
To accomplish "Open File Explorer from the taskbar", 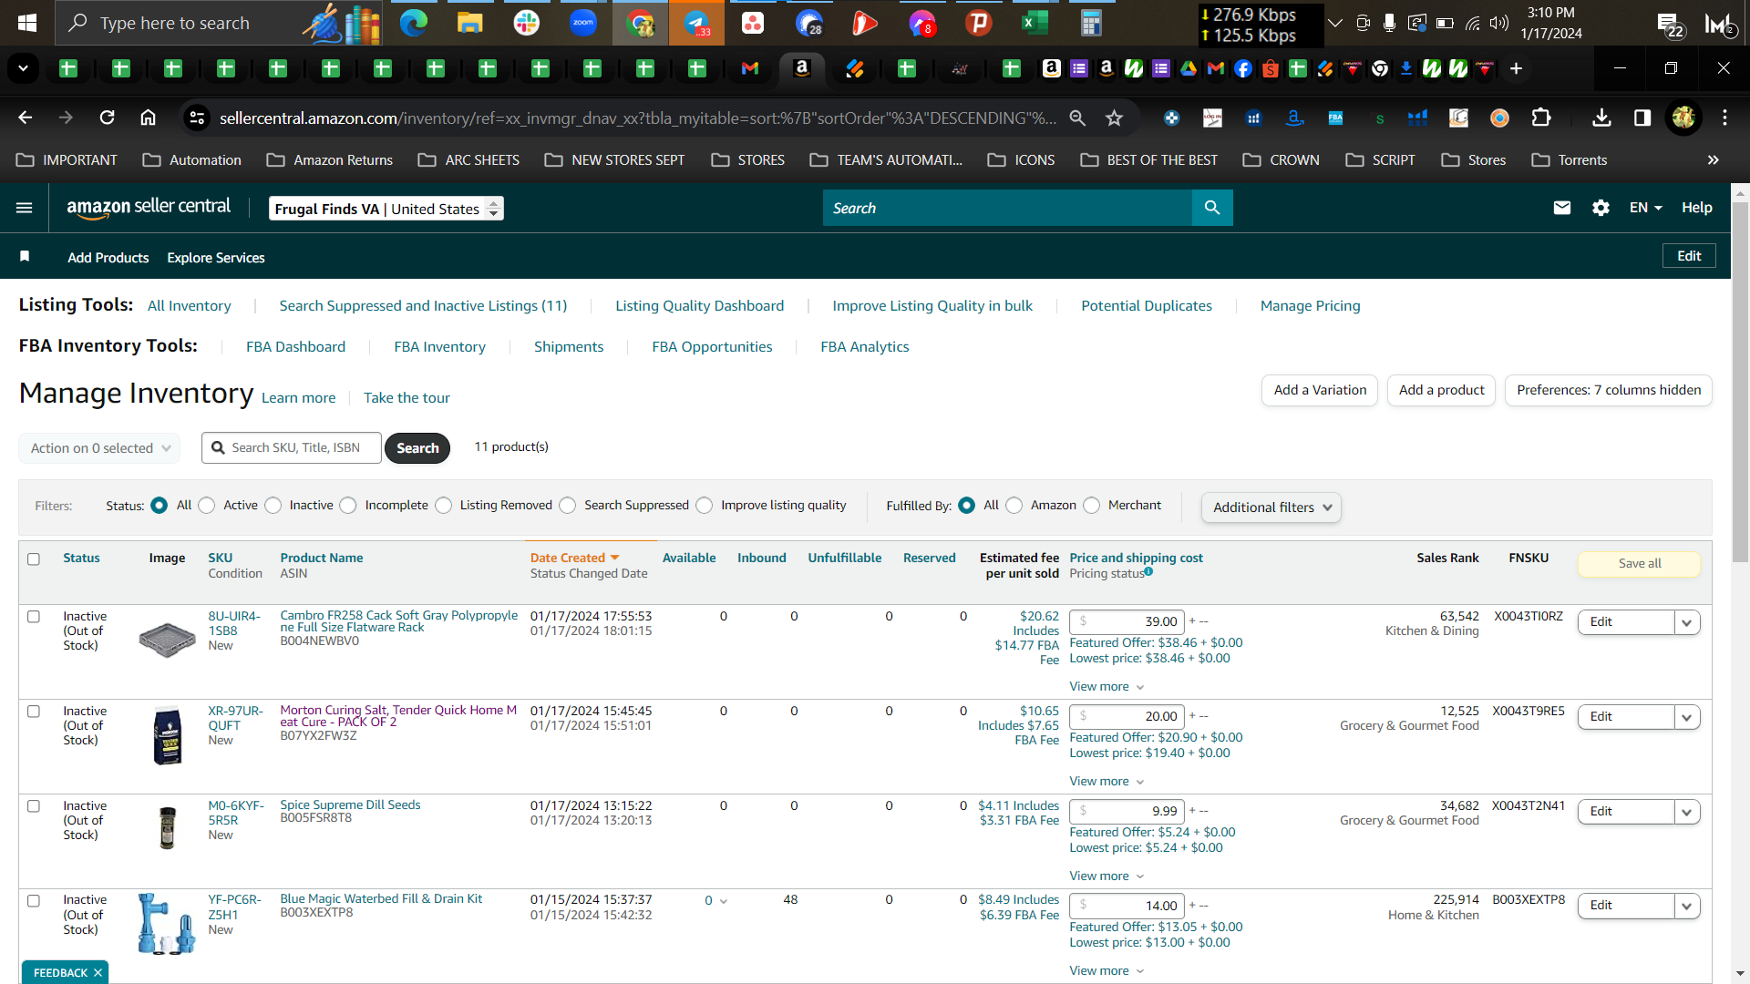I will point(470,23).
